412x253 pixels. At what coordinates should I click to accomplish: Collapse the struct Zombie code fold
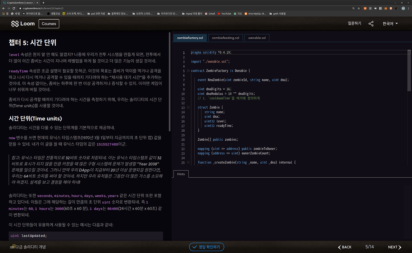(x=188, y=108)
